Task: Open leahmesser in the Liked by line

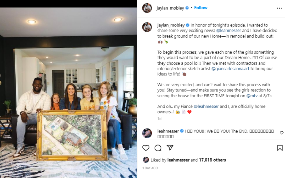Action: 178,160
